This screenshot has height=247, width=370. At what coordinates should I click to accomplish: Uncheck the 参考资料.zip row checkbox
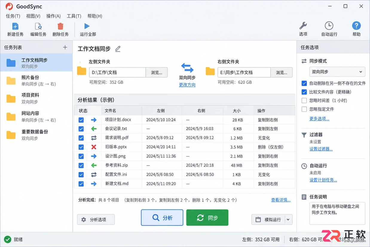click(x=81, y=165)
